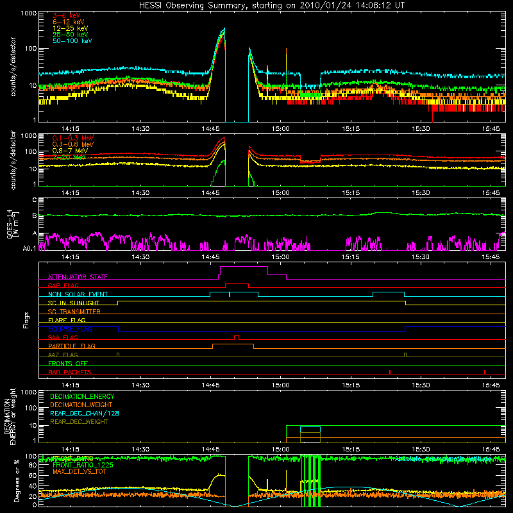Click the Degrees or % axis title
This screenshot has height=513, width=513.
pyautogui.click(x=17, y=480)
